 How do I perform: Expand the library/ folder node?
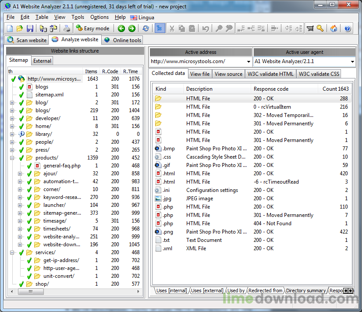(12, 134)
